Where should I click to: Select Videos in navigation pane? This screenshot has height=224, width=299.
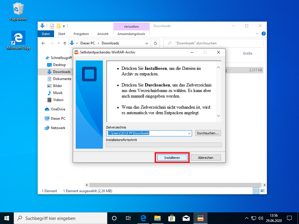tap(55, 100)
